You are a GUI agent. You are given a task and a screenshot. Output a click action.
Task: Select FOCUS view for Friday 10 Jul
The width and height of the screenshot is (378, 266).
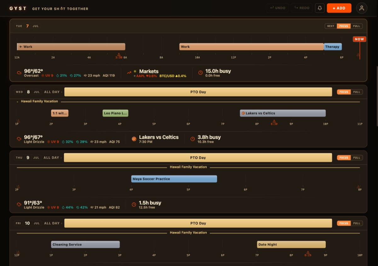(x=344, y=223)
